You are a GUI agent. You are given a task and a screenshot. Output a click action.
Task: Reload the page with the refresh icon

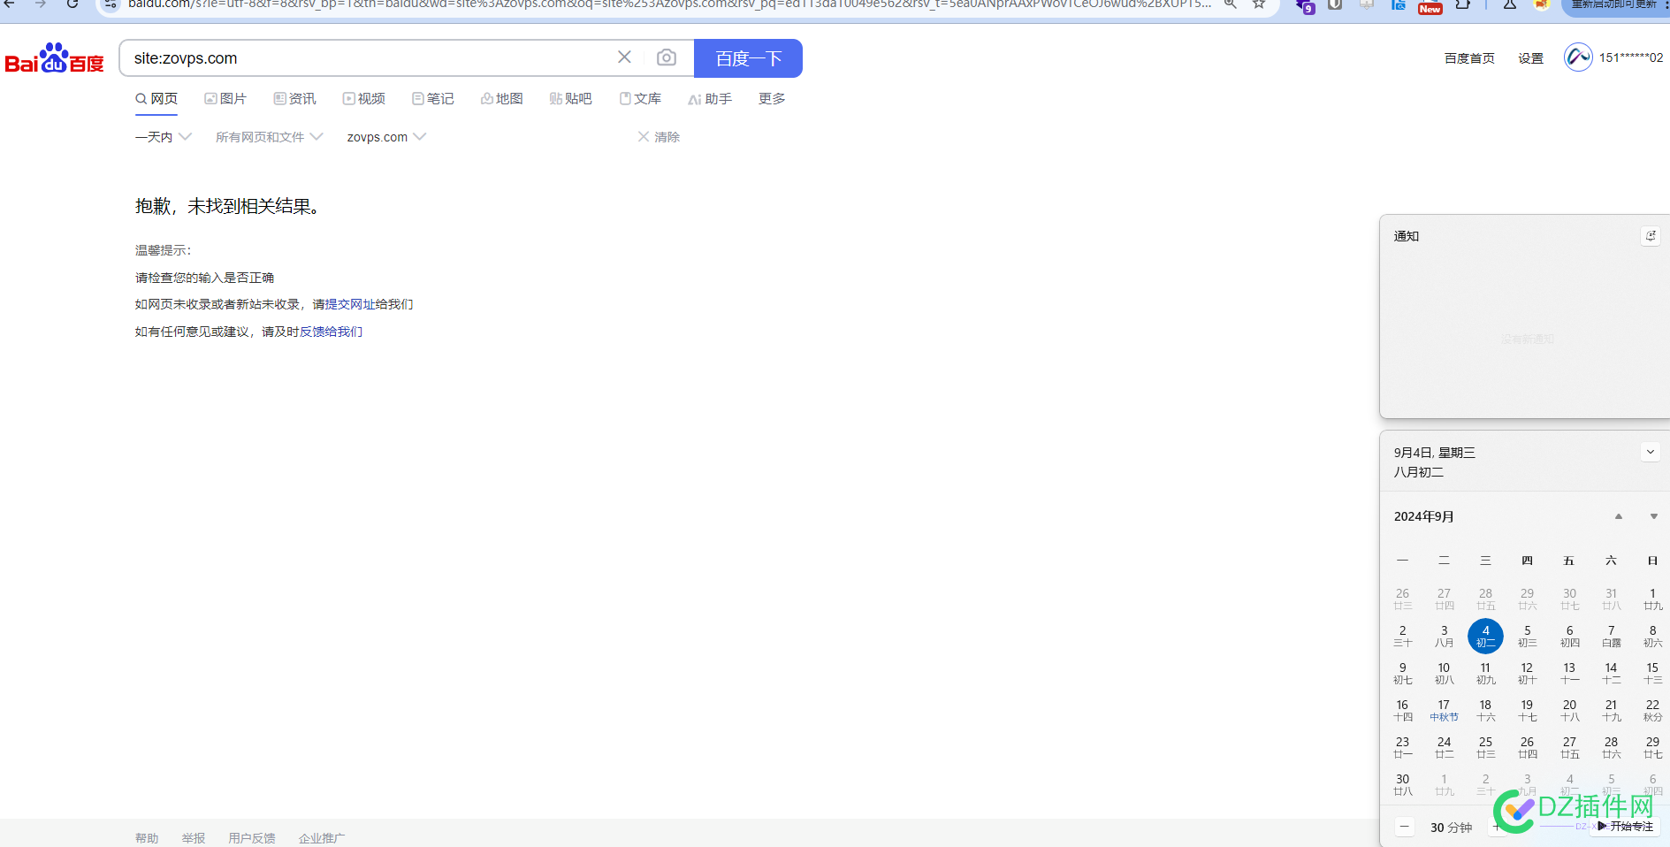tap(72, 4)
